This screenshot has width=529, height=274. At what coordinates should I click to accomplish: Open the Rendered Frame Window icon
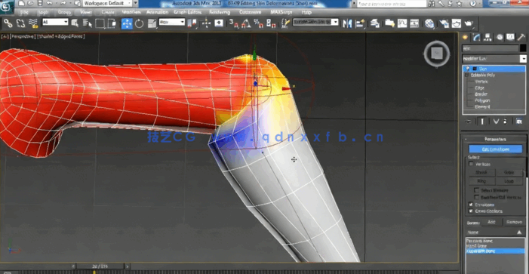point(457,23)
